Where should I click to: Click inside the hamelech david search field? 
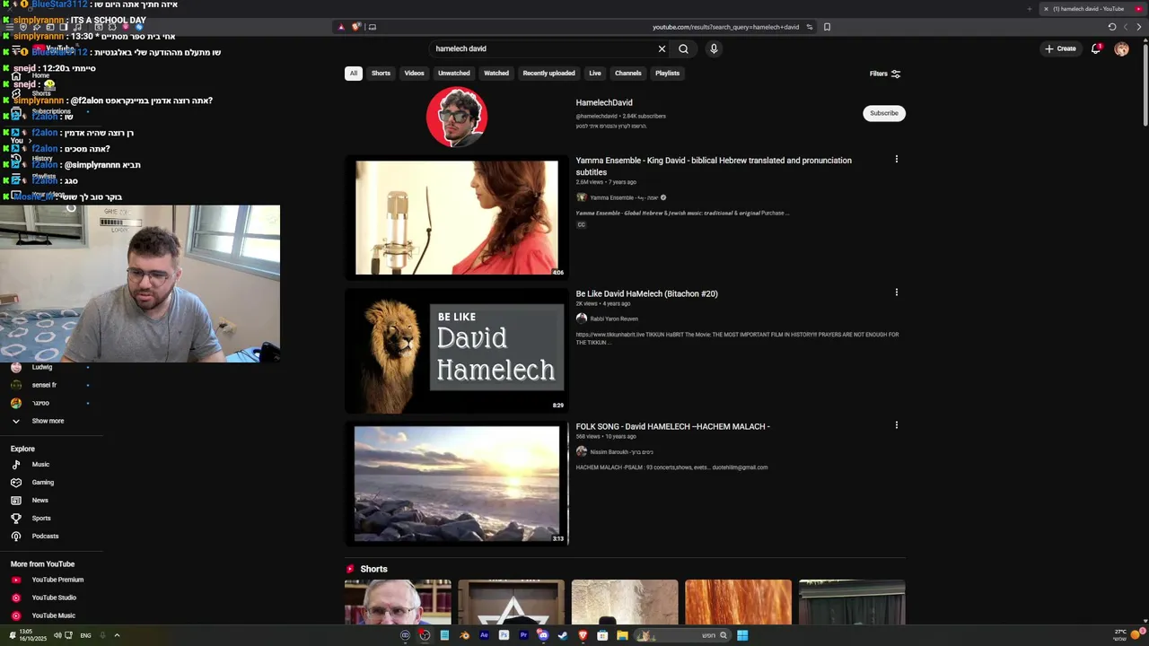tap(543, 48)
